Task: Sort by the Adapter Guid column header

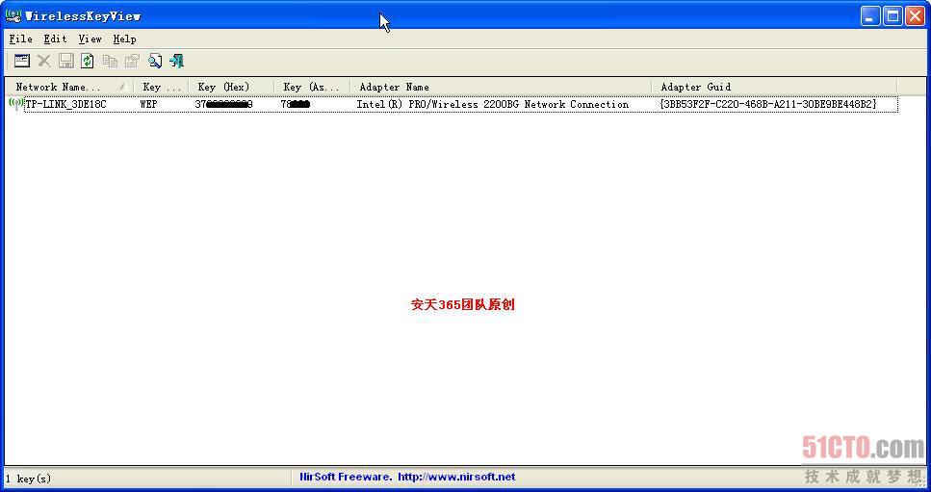Action: pyautogui.click(x=774, y=87)
